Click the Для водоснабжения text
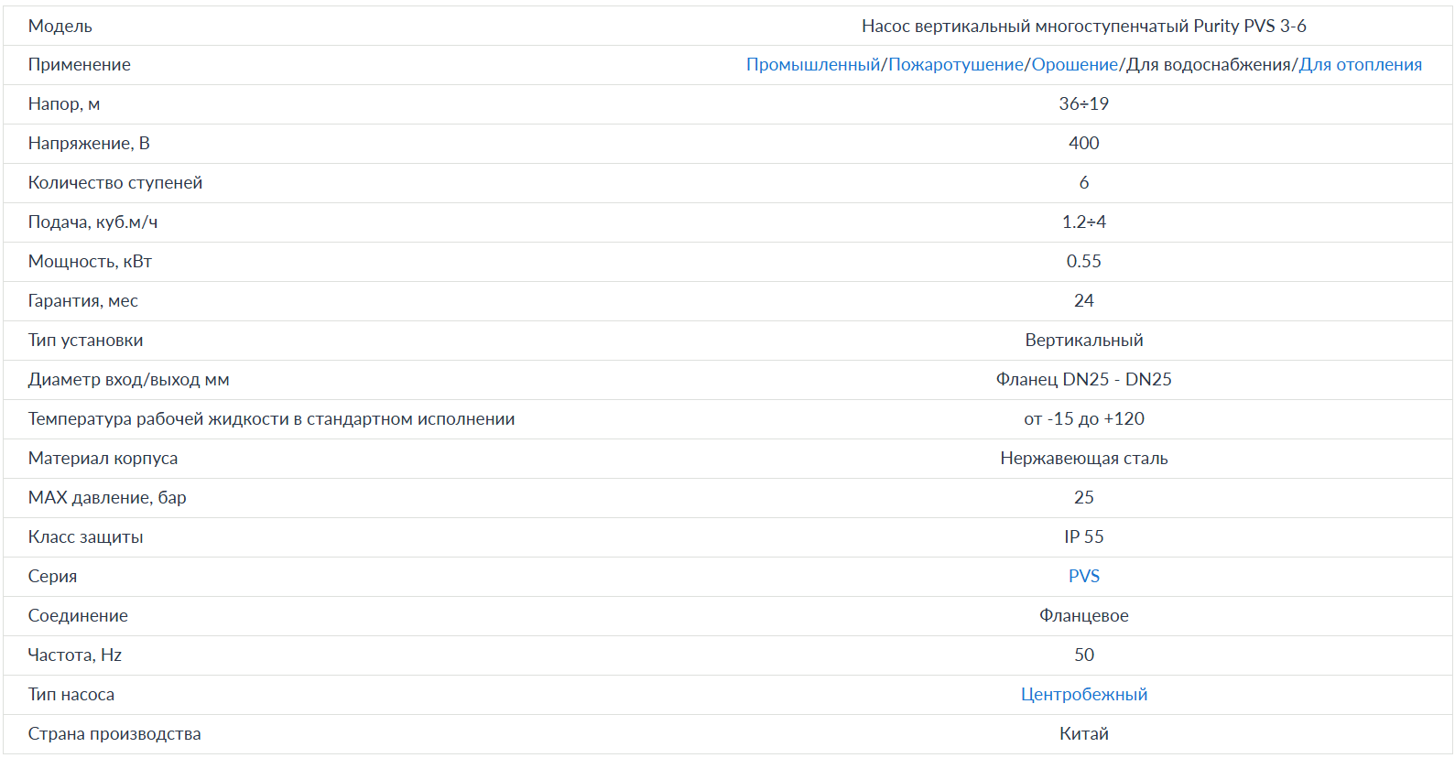 coord(1208,65)
